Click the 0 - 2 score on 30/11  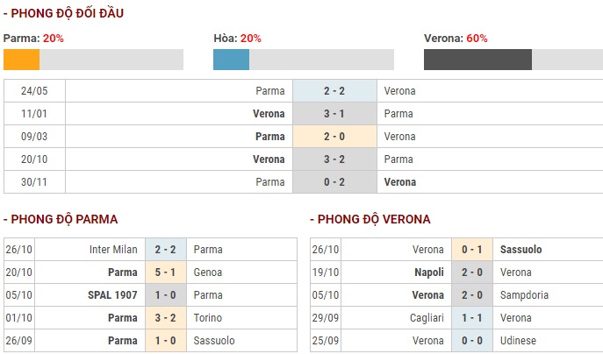tap(334, 182)
